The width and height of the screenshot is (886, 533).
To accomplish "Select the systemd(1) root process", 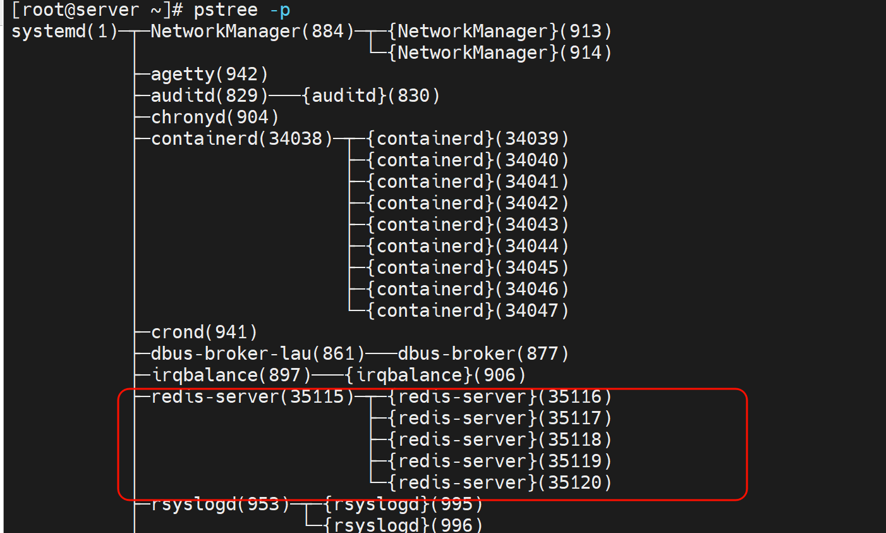I will click(64, 32).
